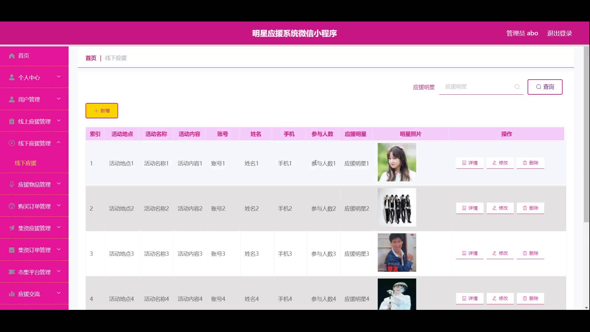
Task: Click the cell 账号3
Action: coord(218,254)
